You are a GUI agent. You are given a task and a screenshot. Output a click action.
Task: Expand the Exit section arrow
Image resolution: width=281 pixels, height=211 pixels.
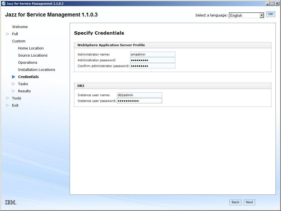click(7, 105)
